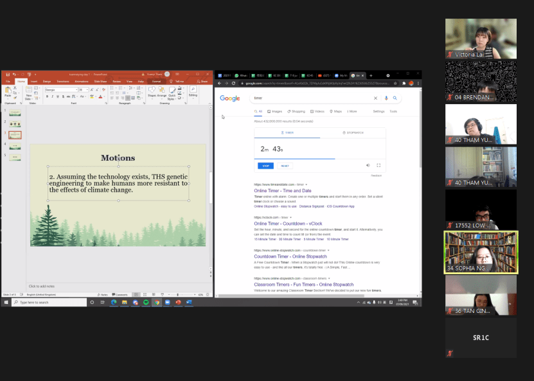Undo the last action in PowerPoint

coord(14,75)
